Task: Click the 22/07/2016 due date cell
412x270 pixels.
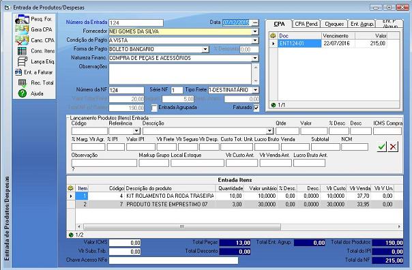Action: pyautogui.click(x=338, y=44)
